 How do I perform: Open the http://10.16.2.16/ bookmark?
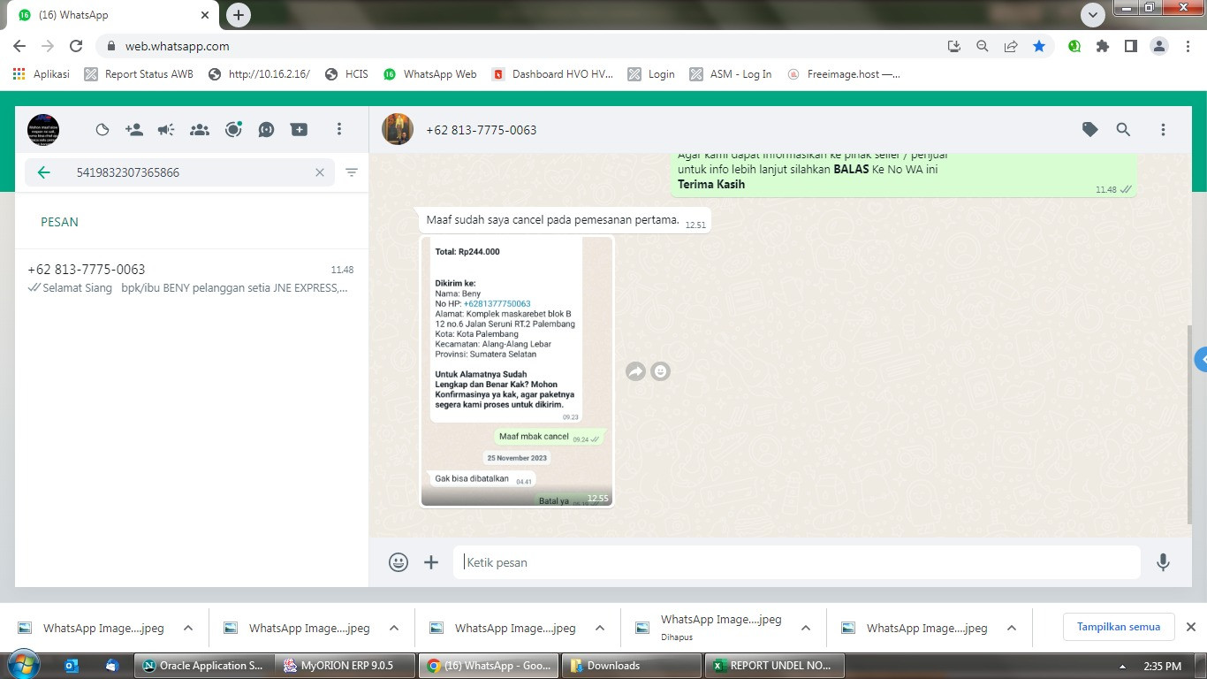point(259,74)
